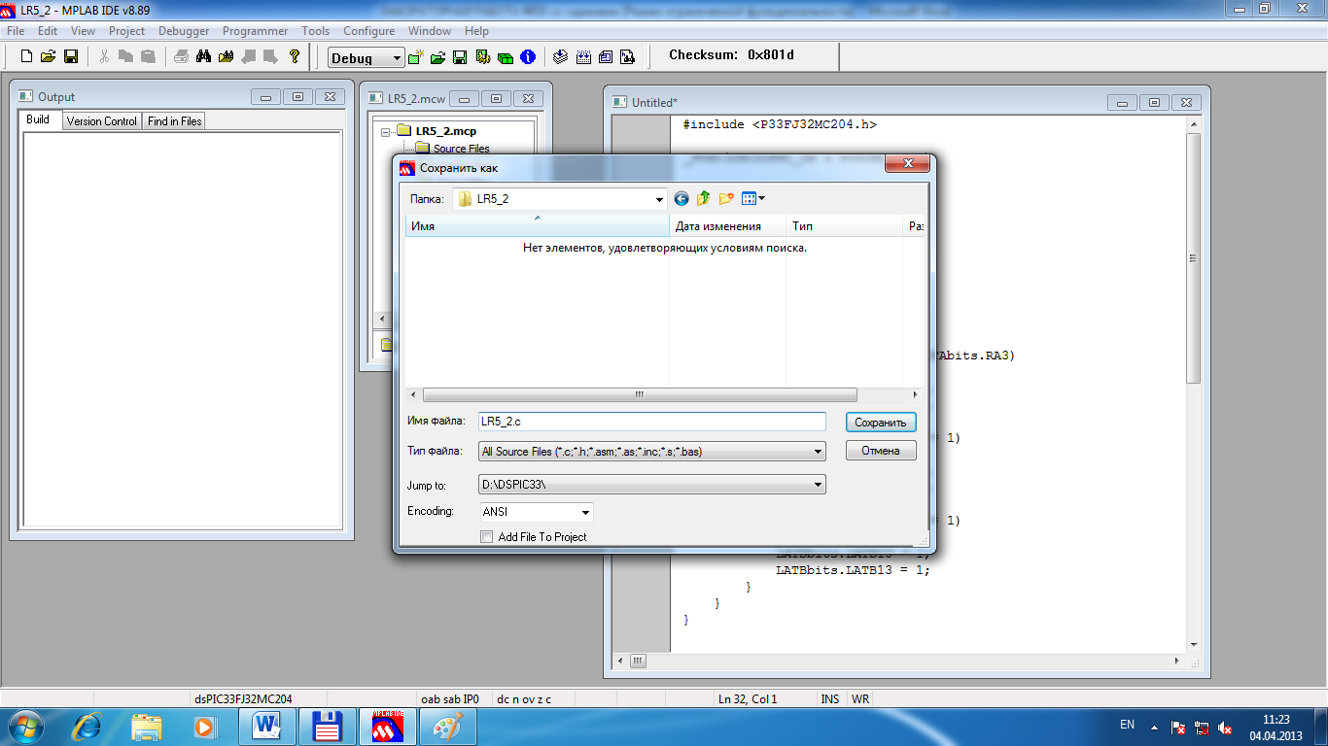Click the green Package toolbar icon
This screenshot has width=1328, height=746.
coord(506,57)
